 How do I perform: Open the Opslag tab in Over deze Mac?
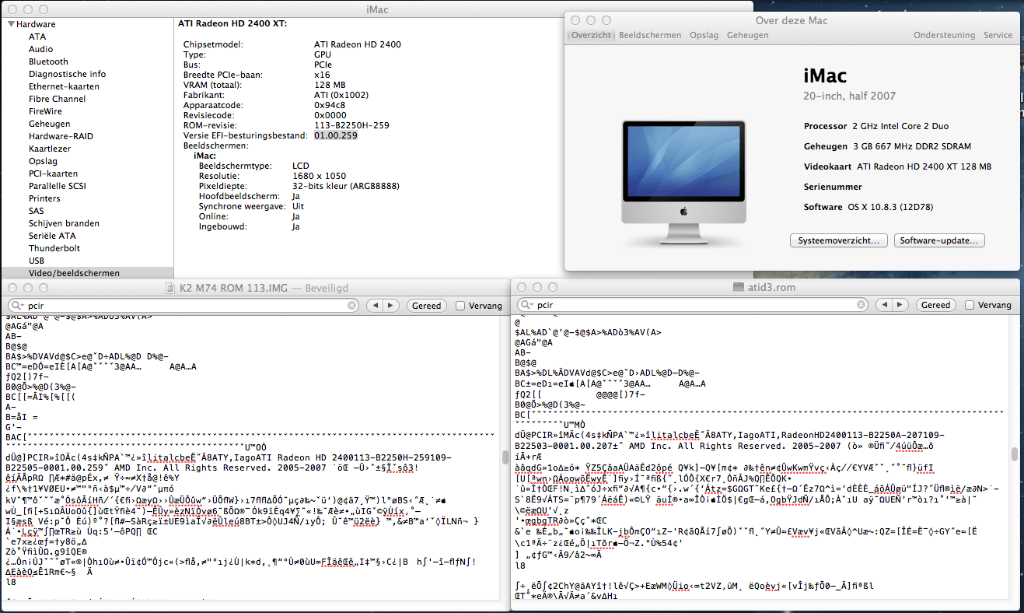(703, 35)
